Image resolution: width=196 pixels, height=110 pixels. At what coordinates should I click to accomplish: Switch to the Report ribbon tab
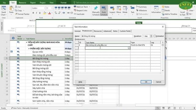click(x=33, y=3)
